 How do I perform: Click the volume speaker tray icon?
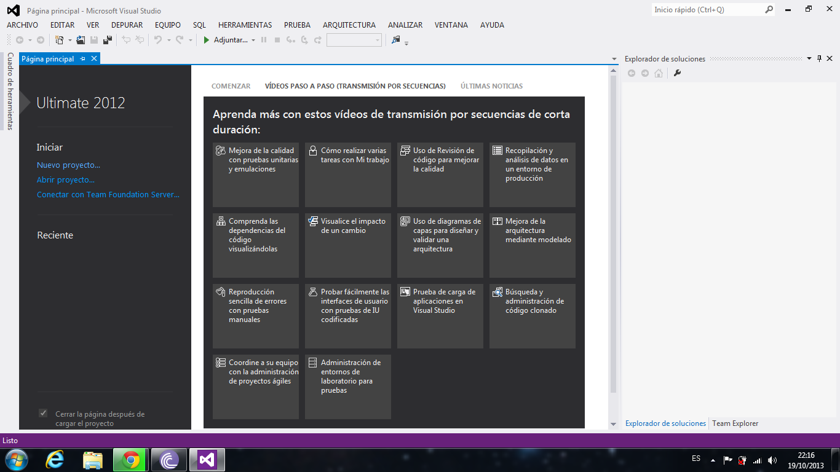coord(772,460)
